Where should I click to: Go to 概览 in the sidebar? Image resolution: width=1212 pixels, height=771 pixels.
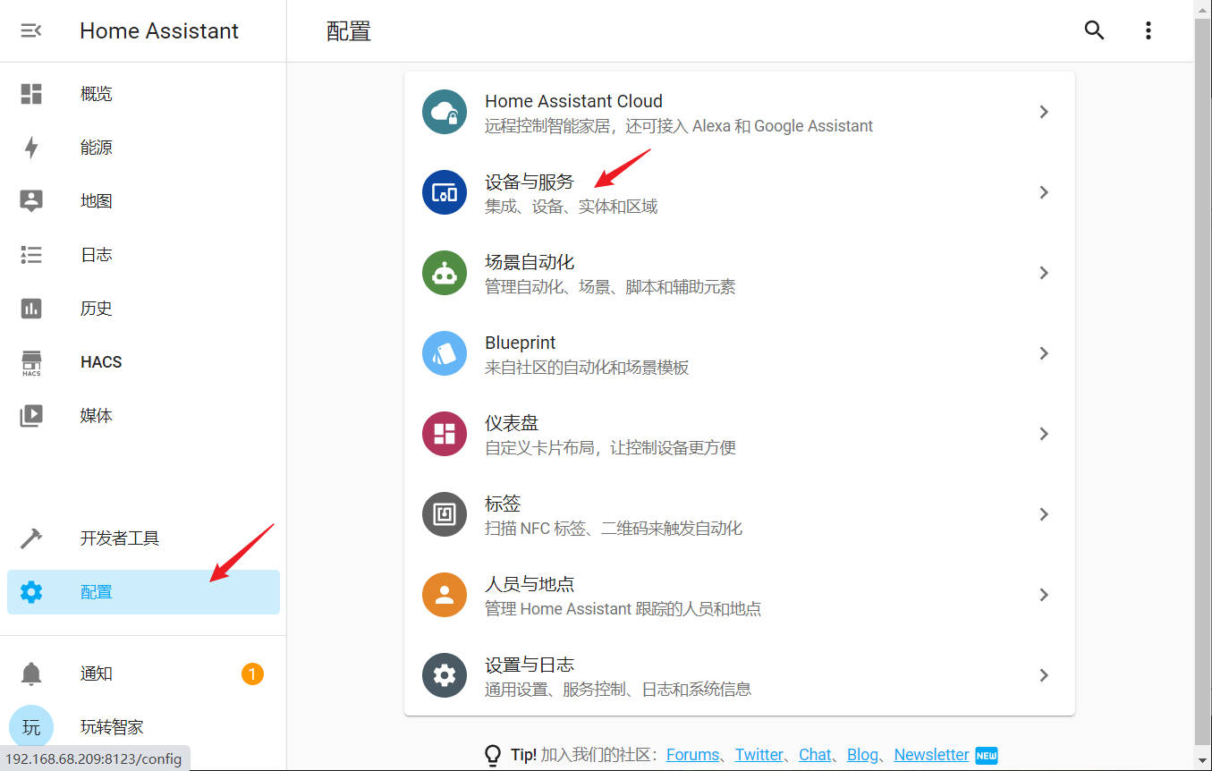click(x=97, y=94)
